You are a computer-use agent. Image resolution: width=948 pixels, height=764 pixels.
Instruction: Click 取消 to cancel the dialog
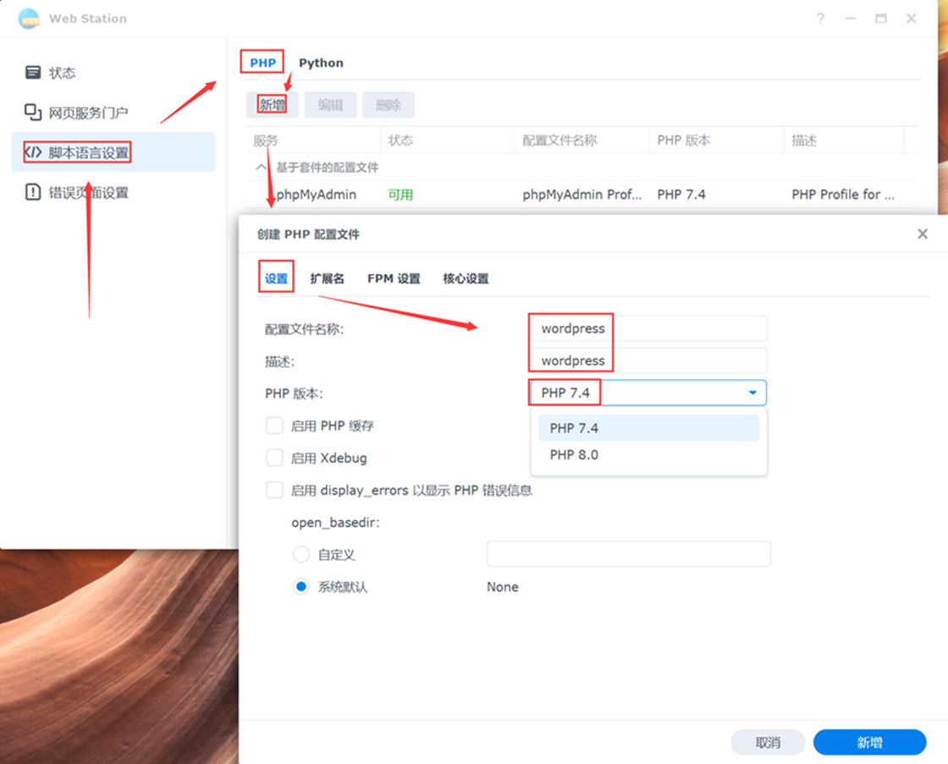(x=768, y=742)
